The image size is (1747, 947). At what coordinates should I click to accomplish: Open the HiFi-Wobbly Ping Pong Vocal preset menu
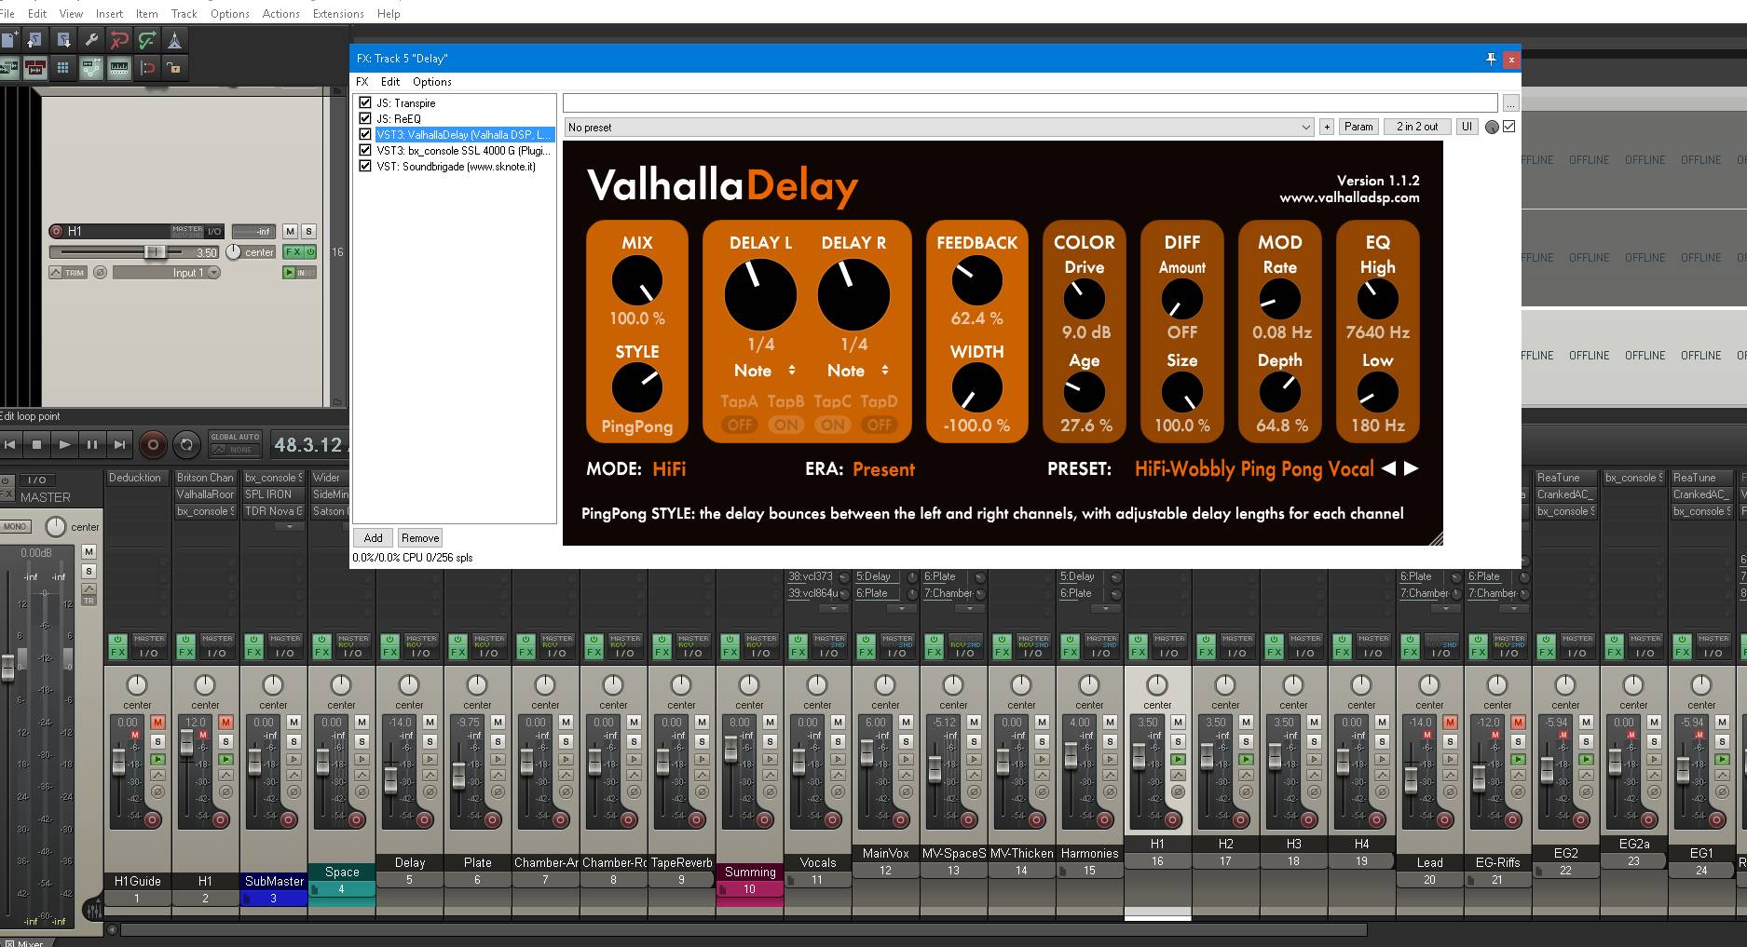pyautogui.click(x=1254, y=469)
